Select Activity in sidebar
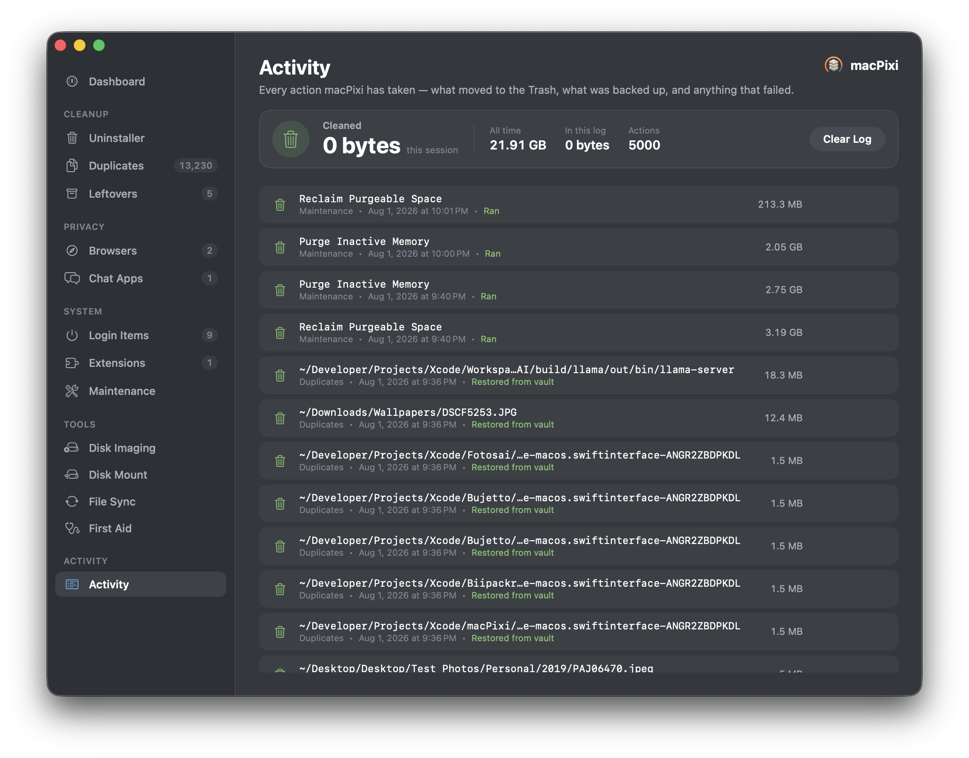969x758 pixels. click(141, 584)
